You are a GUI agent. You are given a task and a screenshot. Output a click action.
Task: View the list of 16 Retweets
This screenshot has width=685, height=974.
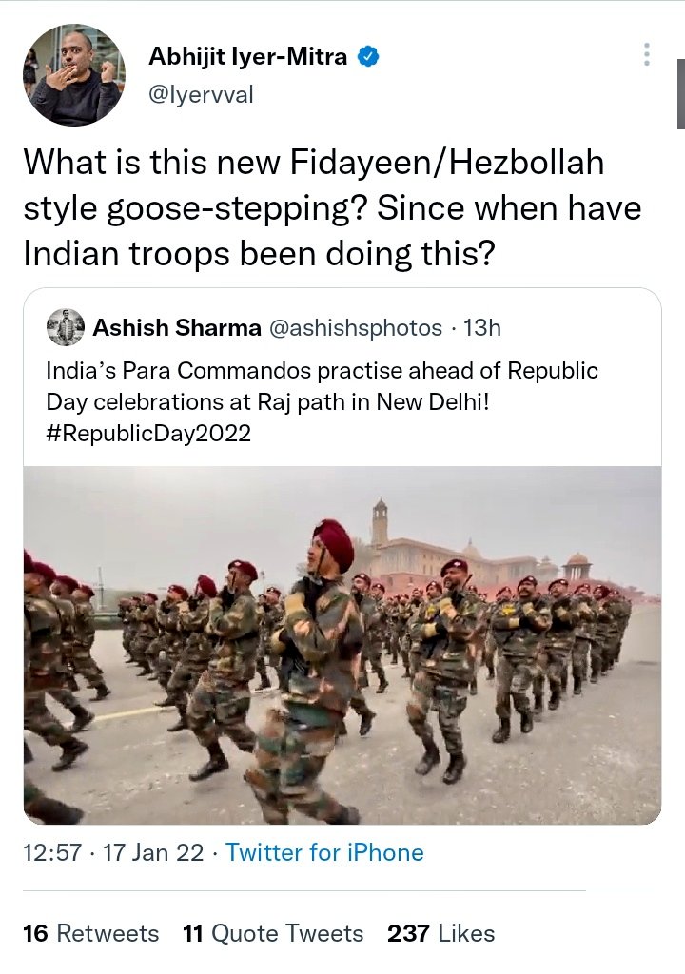coord(90,933)
